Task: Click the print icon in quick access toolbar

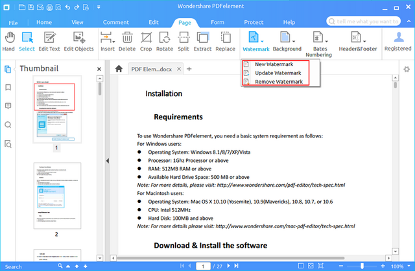Action: click(x=49, y=7)
